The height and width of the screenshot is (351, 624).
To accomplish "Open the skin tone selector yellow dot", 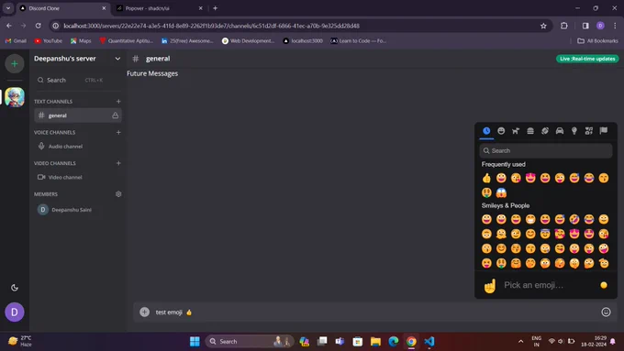I will [x=604, y=285].
